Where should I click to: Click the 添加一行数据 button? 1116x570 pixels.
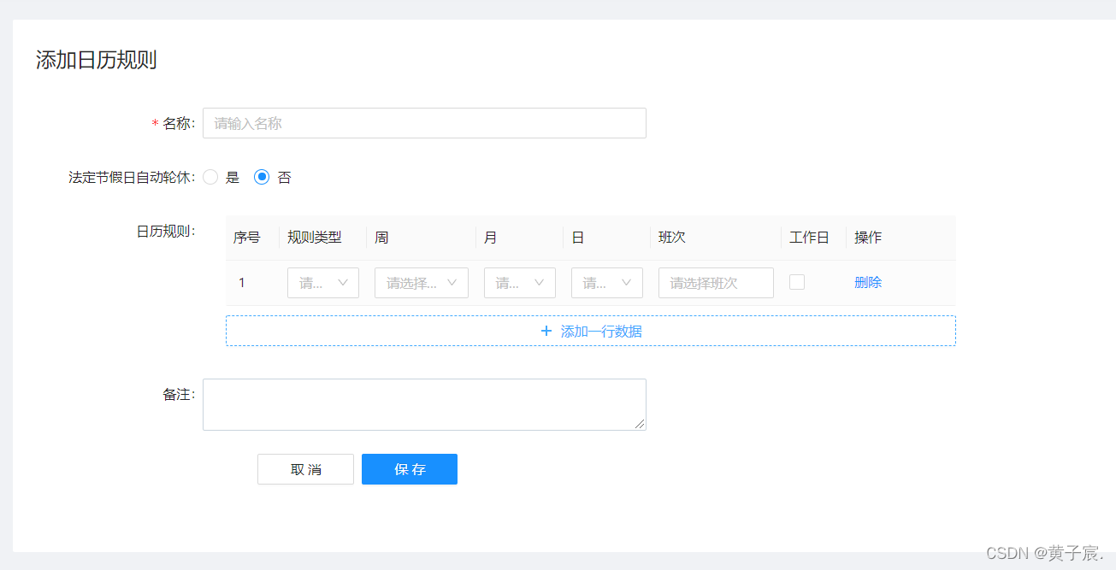point(590,331)
